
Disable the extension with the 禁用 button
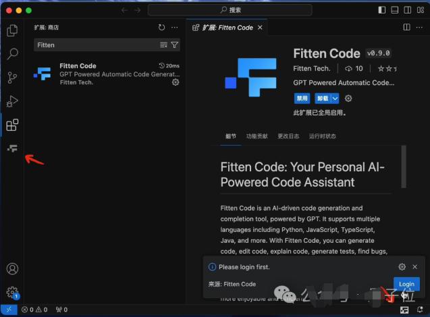[302, 98]
